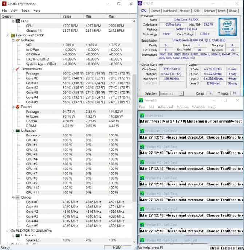Click the Intel Core i7 8700K chip icon
Screen dimensions: 244x250
13,35
